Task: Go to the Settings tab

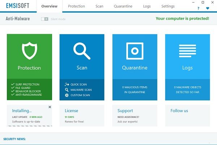Action: (168, 6)
